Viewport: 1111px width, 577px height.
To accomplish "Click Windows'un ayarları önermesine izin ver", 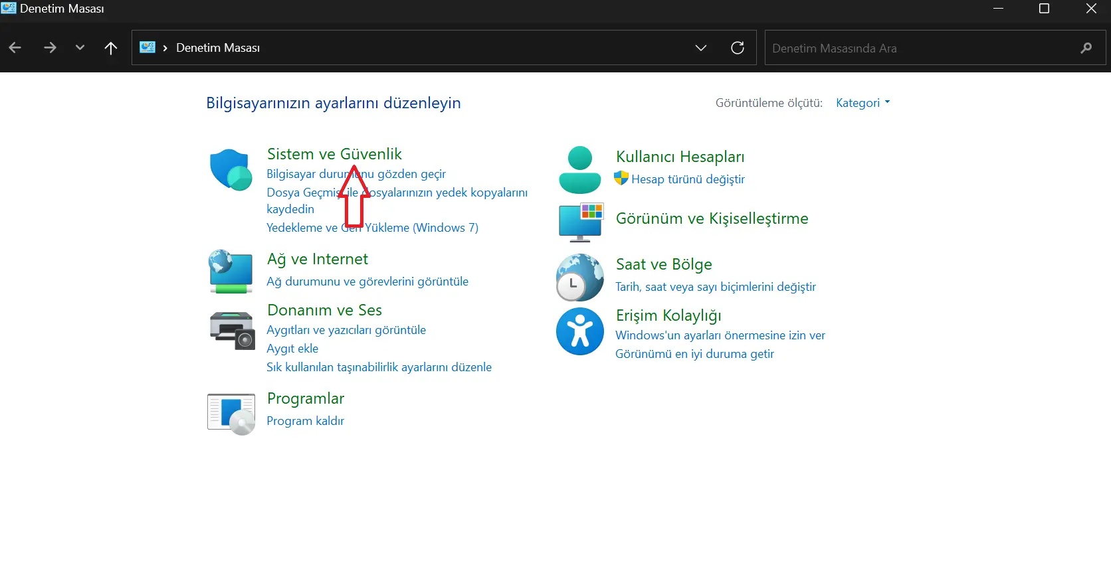I will coord(720,335).
